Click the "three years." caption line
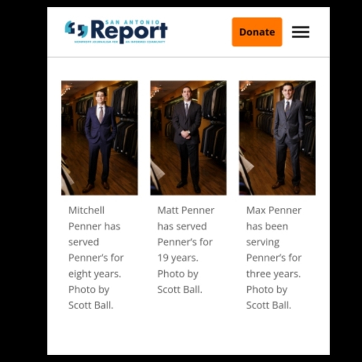This screenshot has width=362, height=362. click(273, 274)
